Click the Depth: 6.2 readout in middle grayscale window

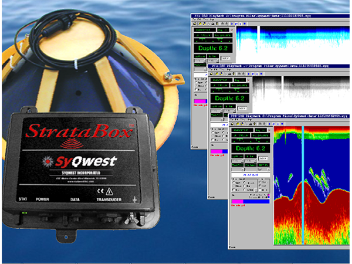[230, 99]
